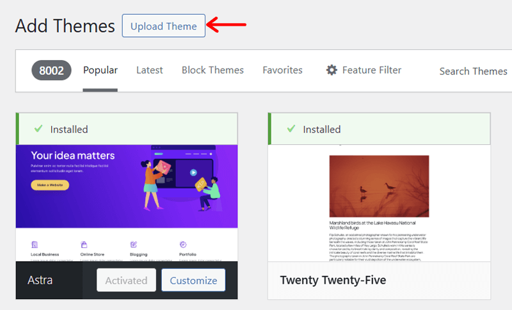Click Make a Website button in Astra preview
The image size is (512, 310).
[50, 185]
